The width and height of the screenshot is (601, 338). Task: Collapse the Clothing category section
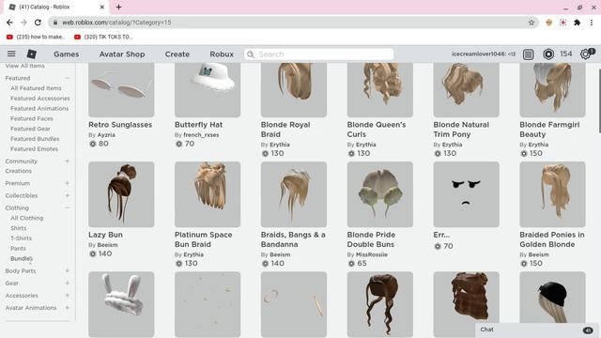tap(67, 207)
